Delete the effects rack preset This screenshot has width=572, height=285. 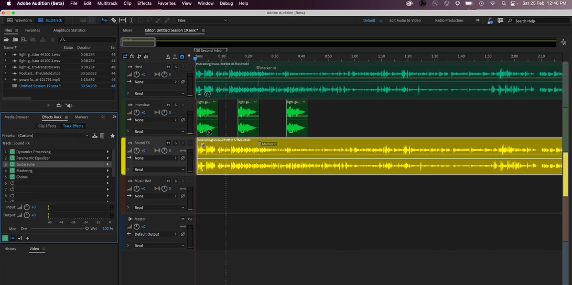(x=103, y=135)
